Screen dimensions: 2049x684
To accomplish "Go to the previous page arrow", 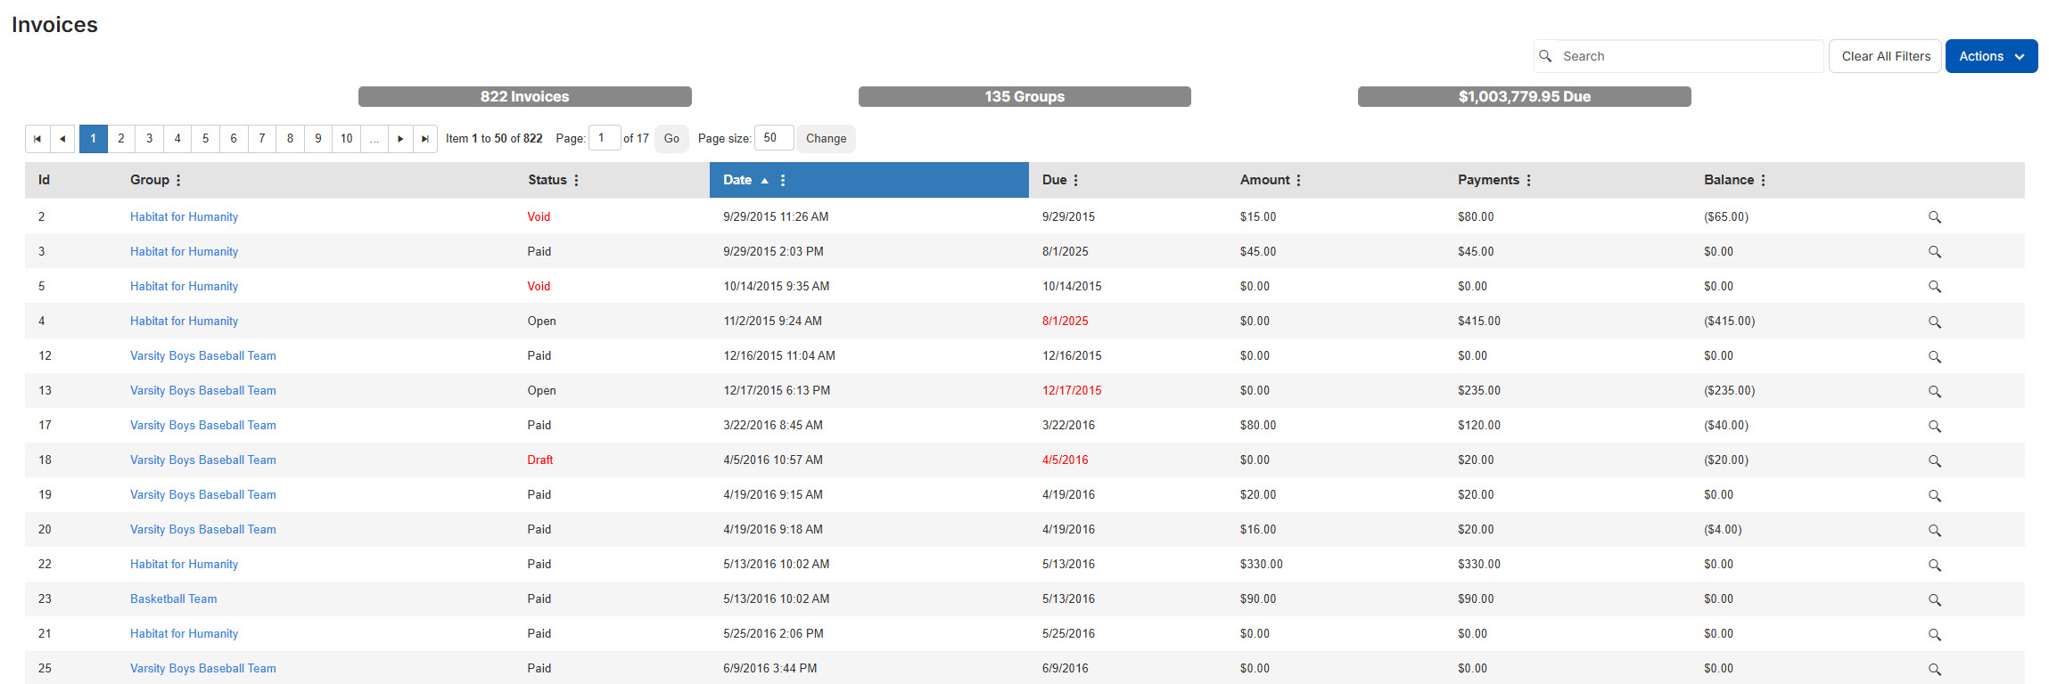I will [62, 139].
